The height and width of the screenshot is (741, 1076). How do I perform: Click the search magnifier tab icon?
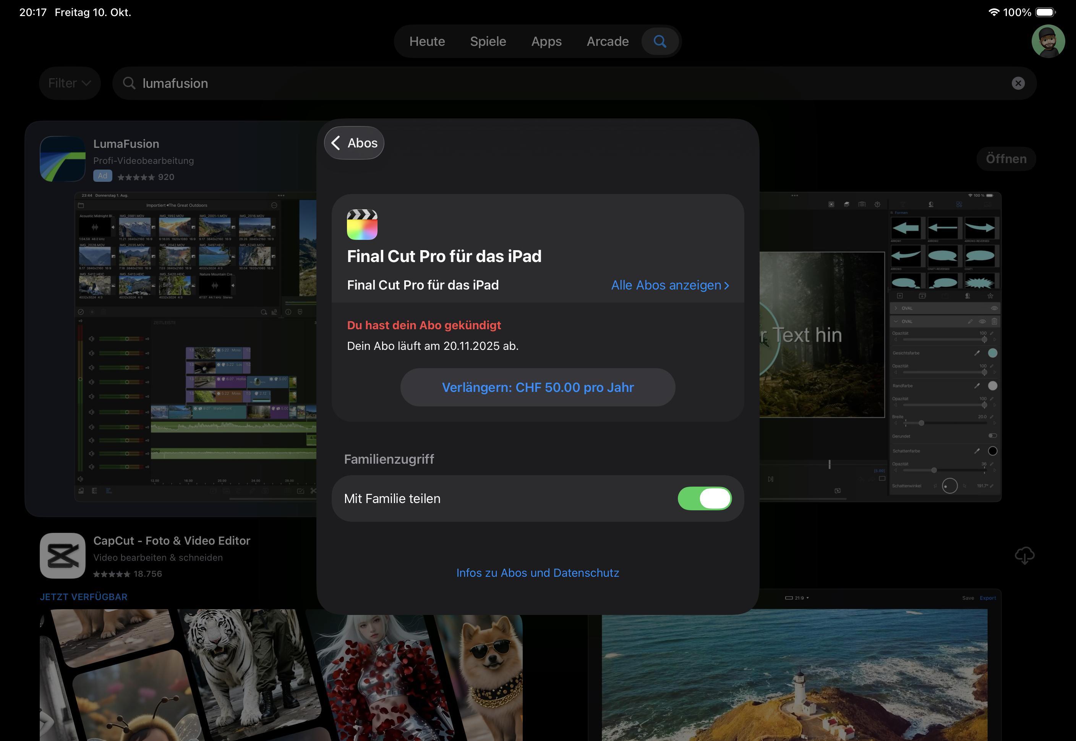coord(660,41)
